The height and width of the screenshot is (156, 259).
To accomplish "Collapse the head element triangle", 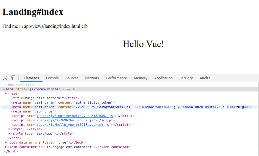I will click(x=6, y=94).
